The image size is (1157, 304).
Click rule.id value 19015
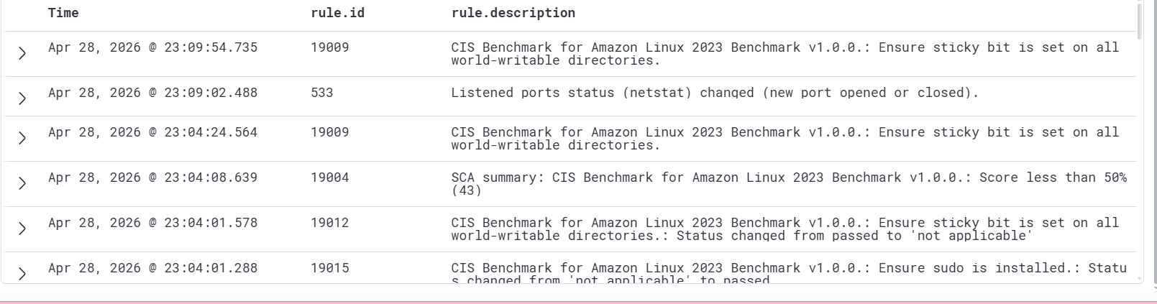click(330, 268)
